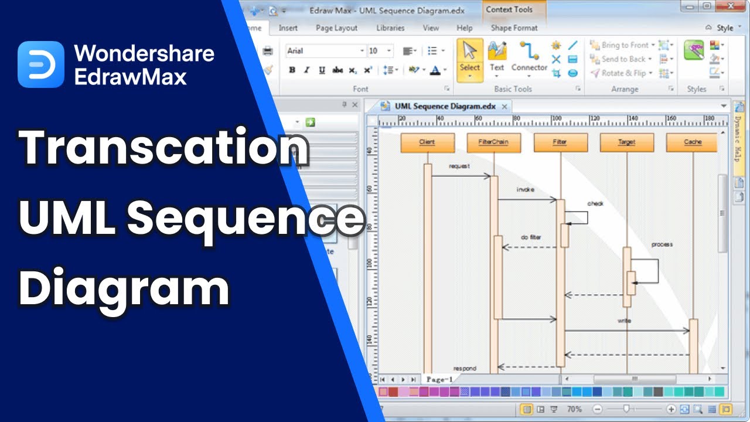750x422 pixels.
Task: Open the Dynamic Help side panel
Action: coord(738,138)
